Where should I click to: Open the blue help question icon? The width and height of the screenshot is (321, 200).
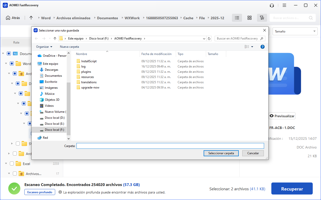click(263, 47)
